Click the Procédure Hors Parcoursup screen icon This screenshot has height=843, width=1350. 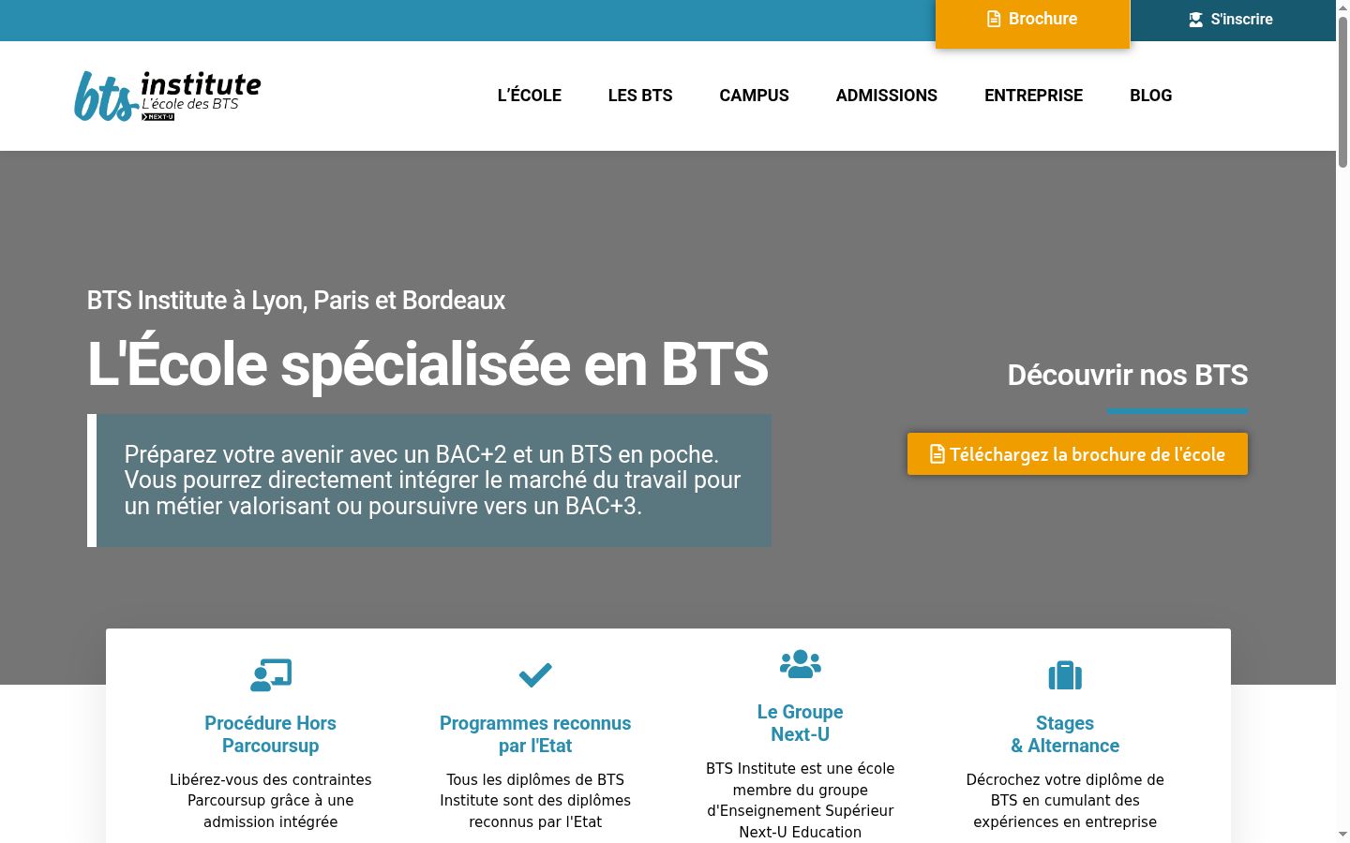[271, 675]
